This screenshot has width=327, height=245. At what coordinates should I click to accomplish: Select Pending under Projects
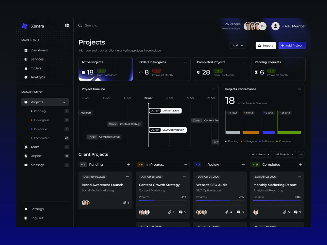[x=40, y=111]
